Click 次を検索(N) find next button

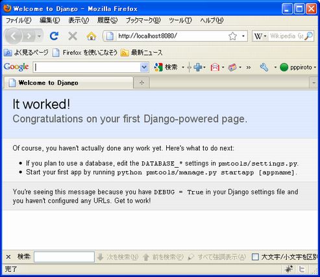pos(117,257)
